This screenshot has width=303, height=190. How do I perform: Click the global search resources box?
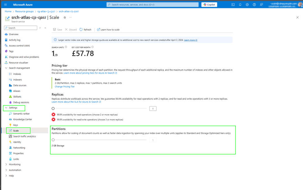pyautogui.click(x=153, y=5)
